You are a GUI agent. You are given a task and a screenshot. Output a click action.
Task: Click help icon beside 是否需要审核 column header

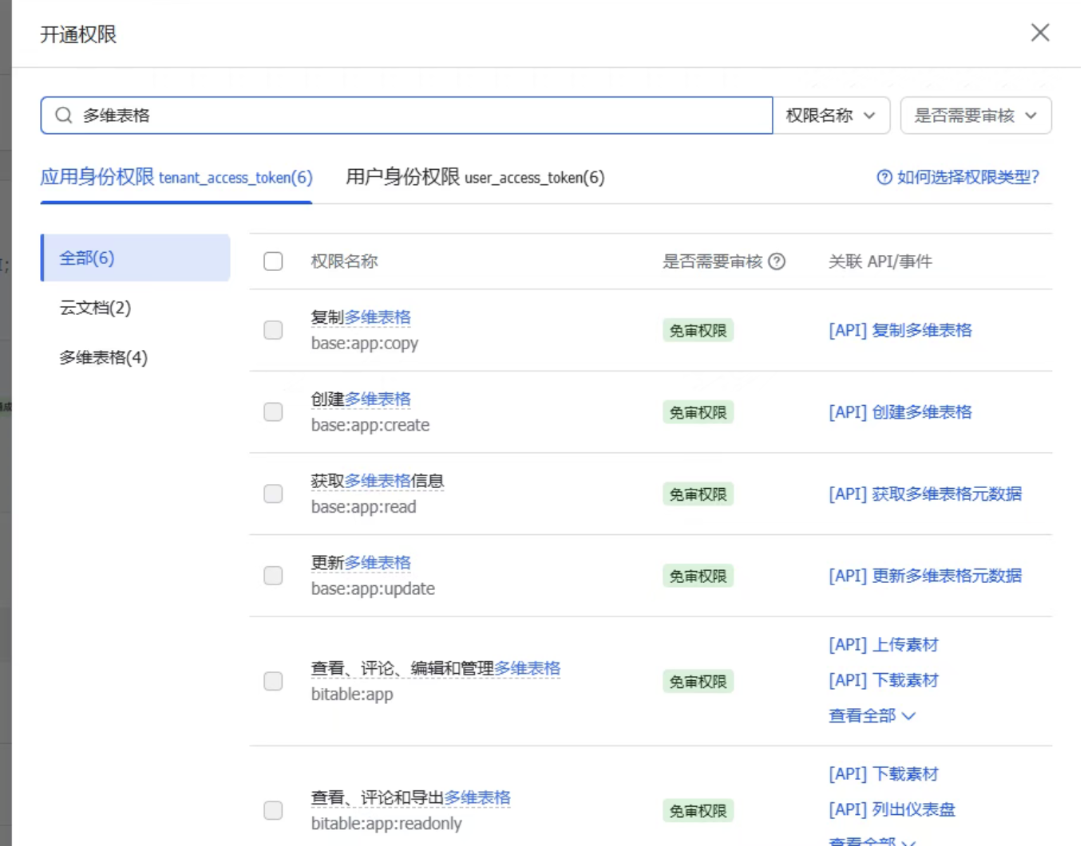777,262
